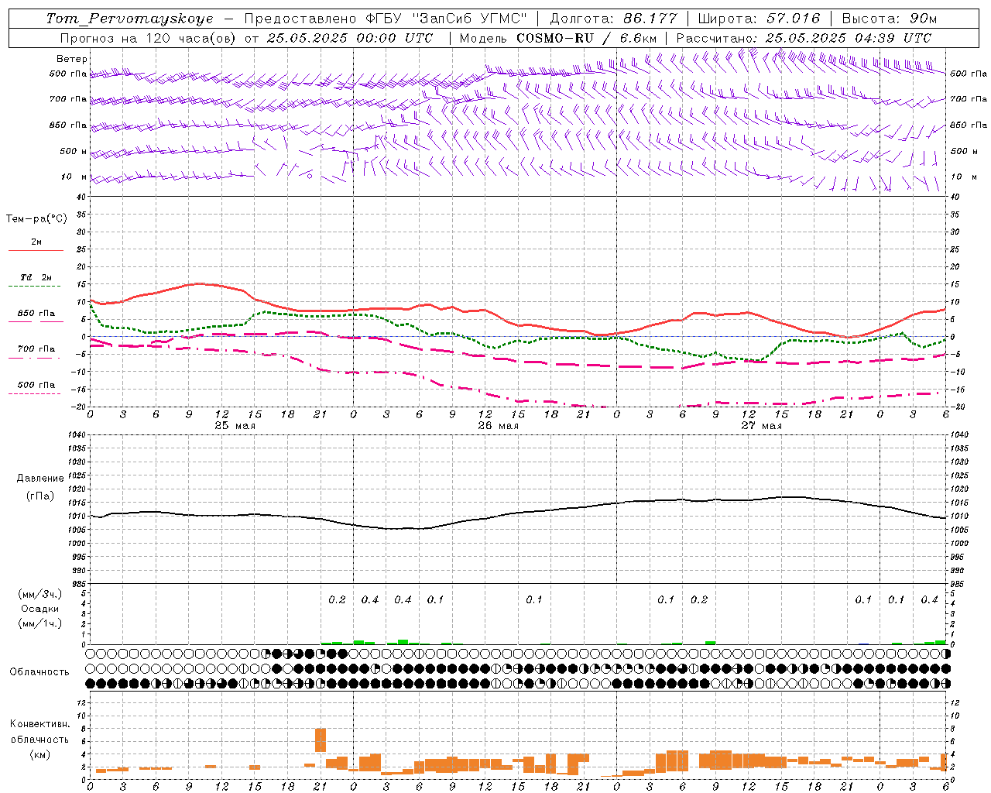Select the 850 гПа temperature legend entry
The height and width of the screenshot is (793, 991).
click(36, 314)
